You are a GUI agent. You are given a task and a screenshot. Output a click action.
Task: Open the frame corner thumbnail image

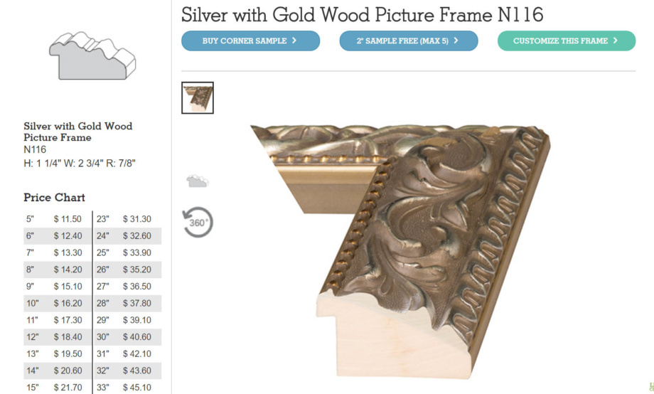[x=198, y=97]
